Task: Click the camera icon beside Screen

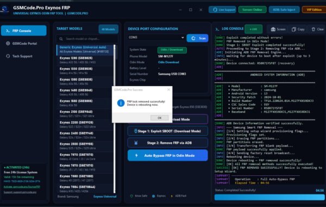Action: (x=273, y=29)
